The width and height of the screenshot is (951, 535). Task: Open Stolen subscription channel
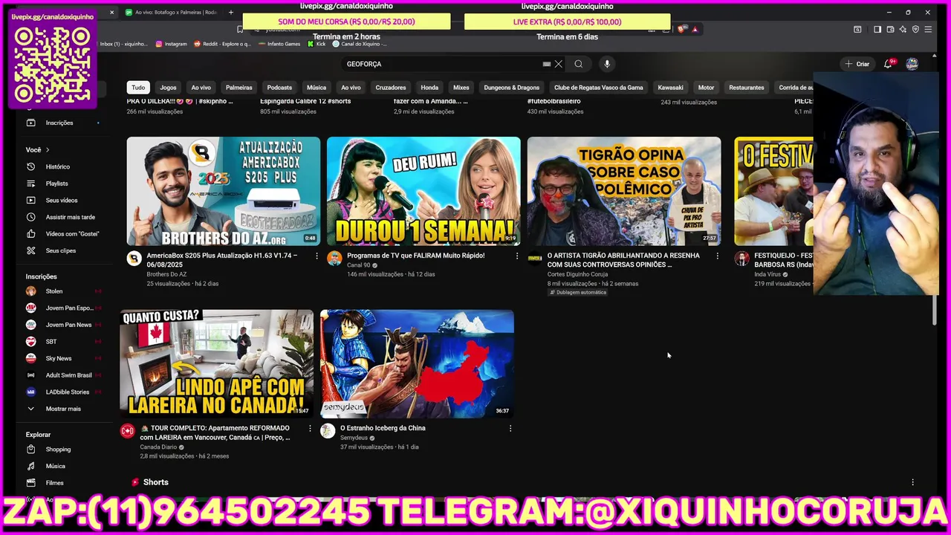pos(53,291)
